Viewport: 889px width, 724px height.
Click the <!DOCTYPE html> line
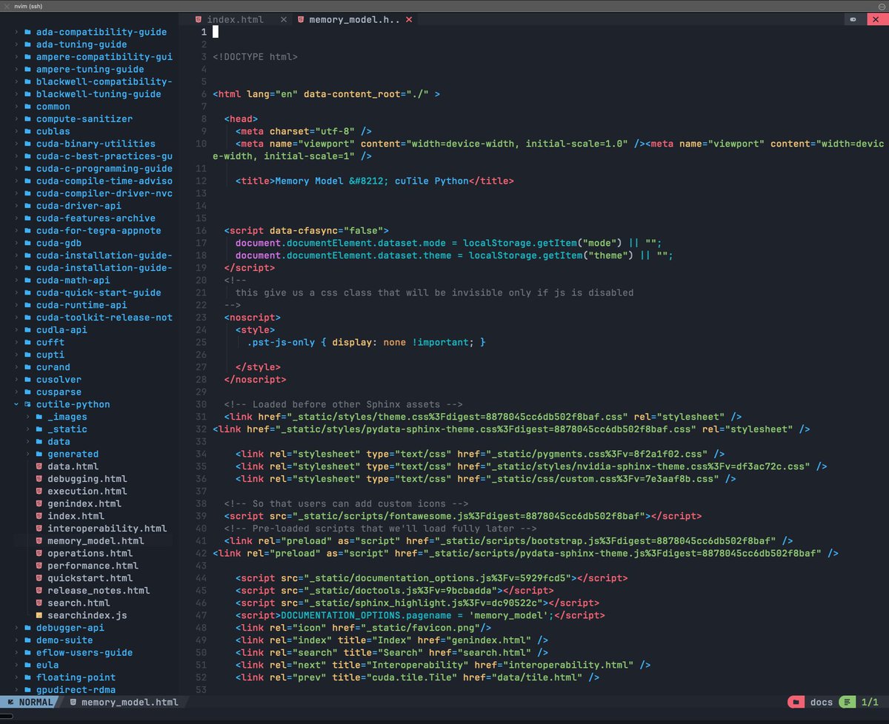coord(255,57)
